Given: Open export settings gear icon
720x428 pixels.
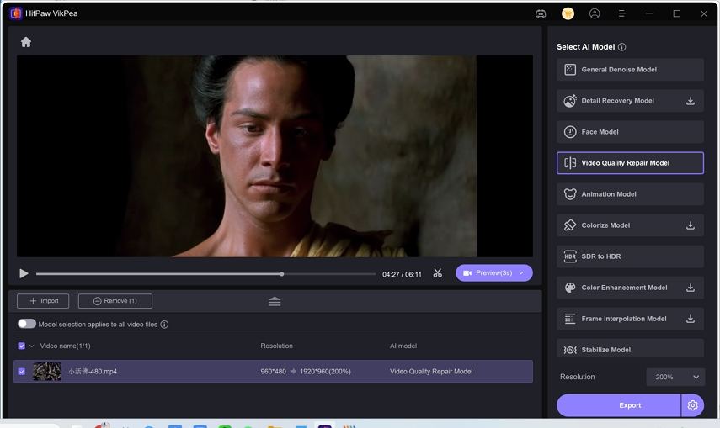Looking at the screenshot, I should click(x=692, y=405).
